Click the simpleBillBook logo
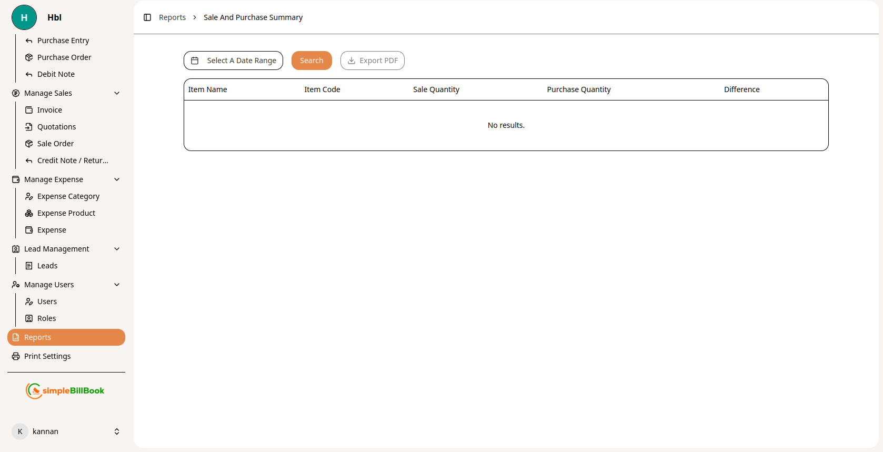 click(65, 390)
